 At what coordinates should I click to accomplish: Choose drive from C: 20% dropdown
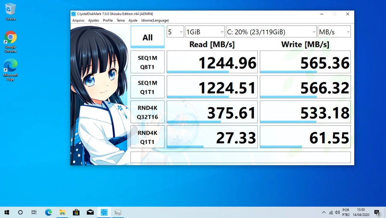tap(271, 32)
